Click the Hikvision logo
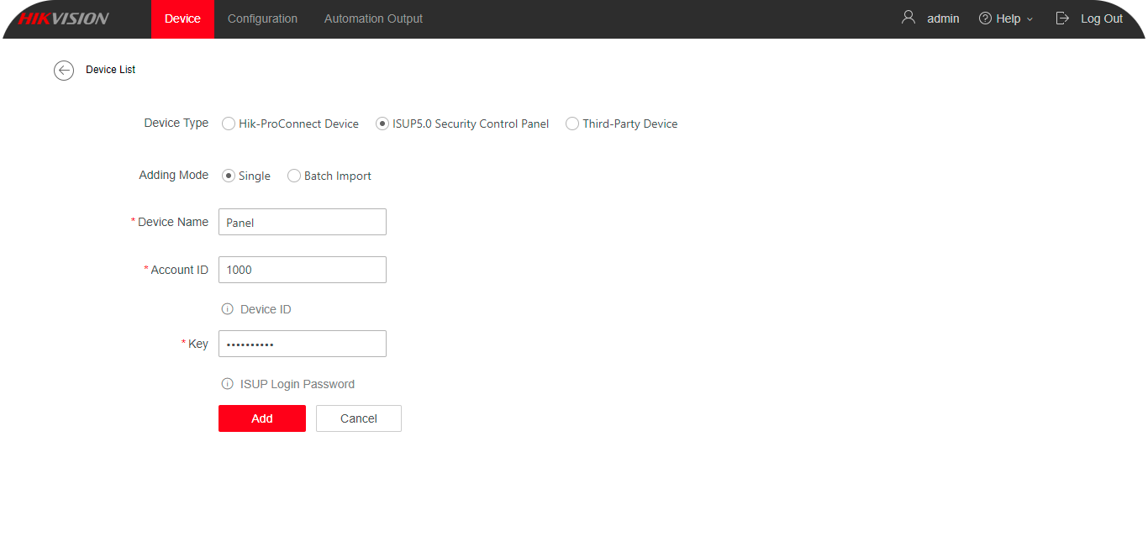The image size is (1148, 547). [x=64, y=18]
